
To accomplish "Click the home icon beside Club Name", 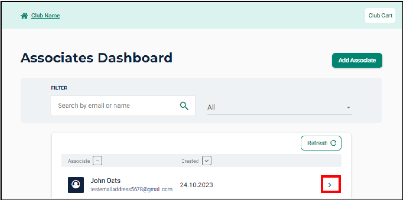I will tap(24, 15).
